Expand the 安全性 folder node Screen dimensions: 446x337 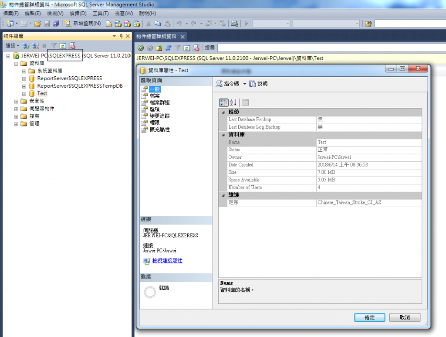16,101
